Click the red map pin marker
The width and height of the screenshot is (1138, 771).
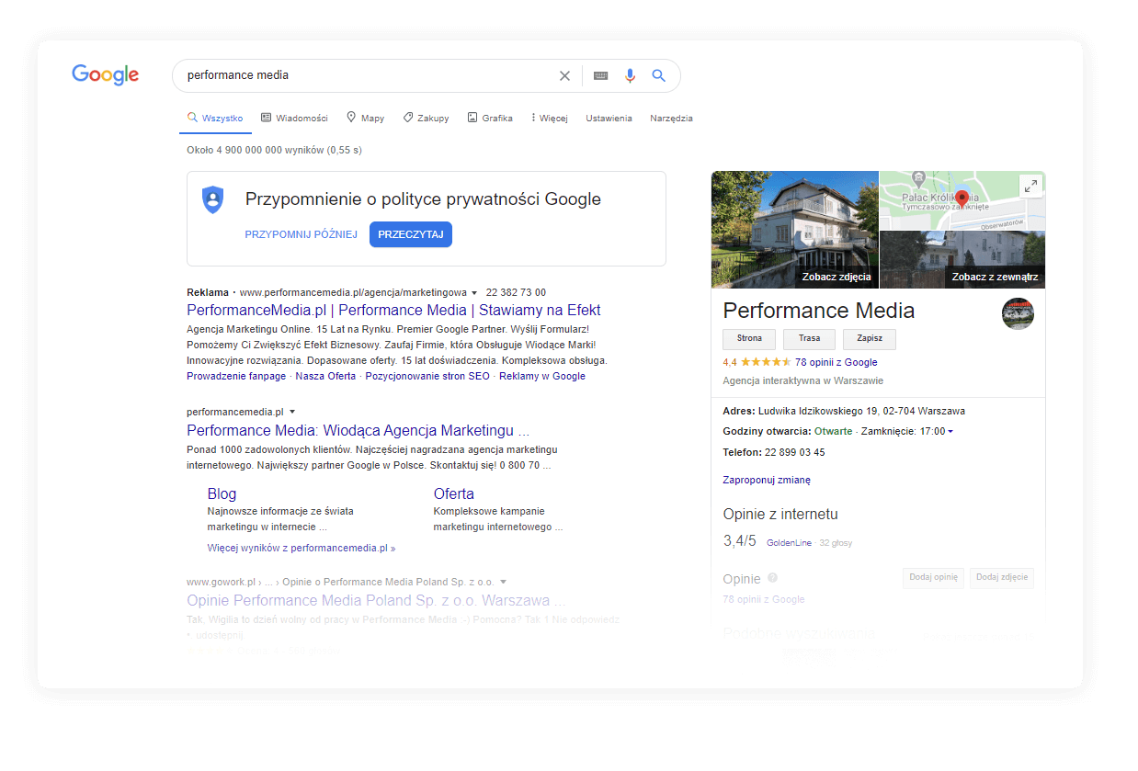coord(962,199)
